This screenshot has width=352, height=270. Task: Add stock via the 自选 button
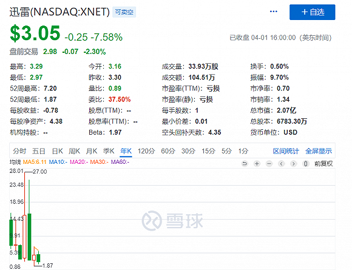pyautogui.click(x=313, y=12)
